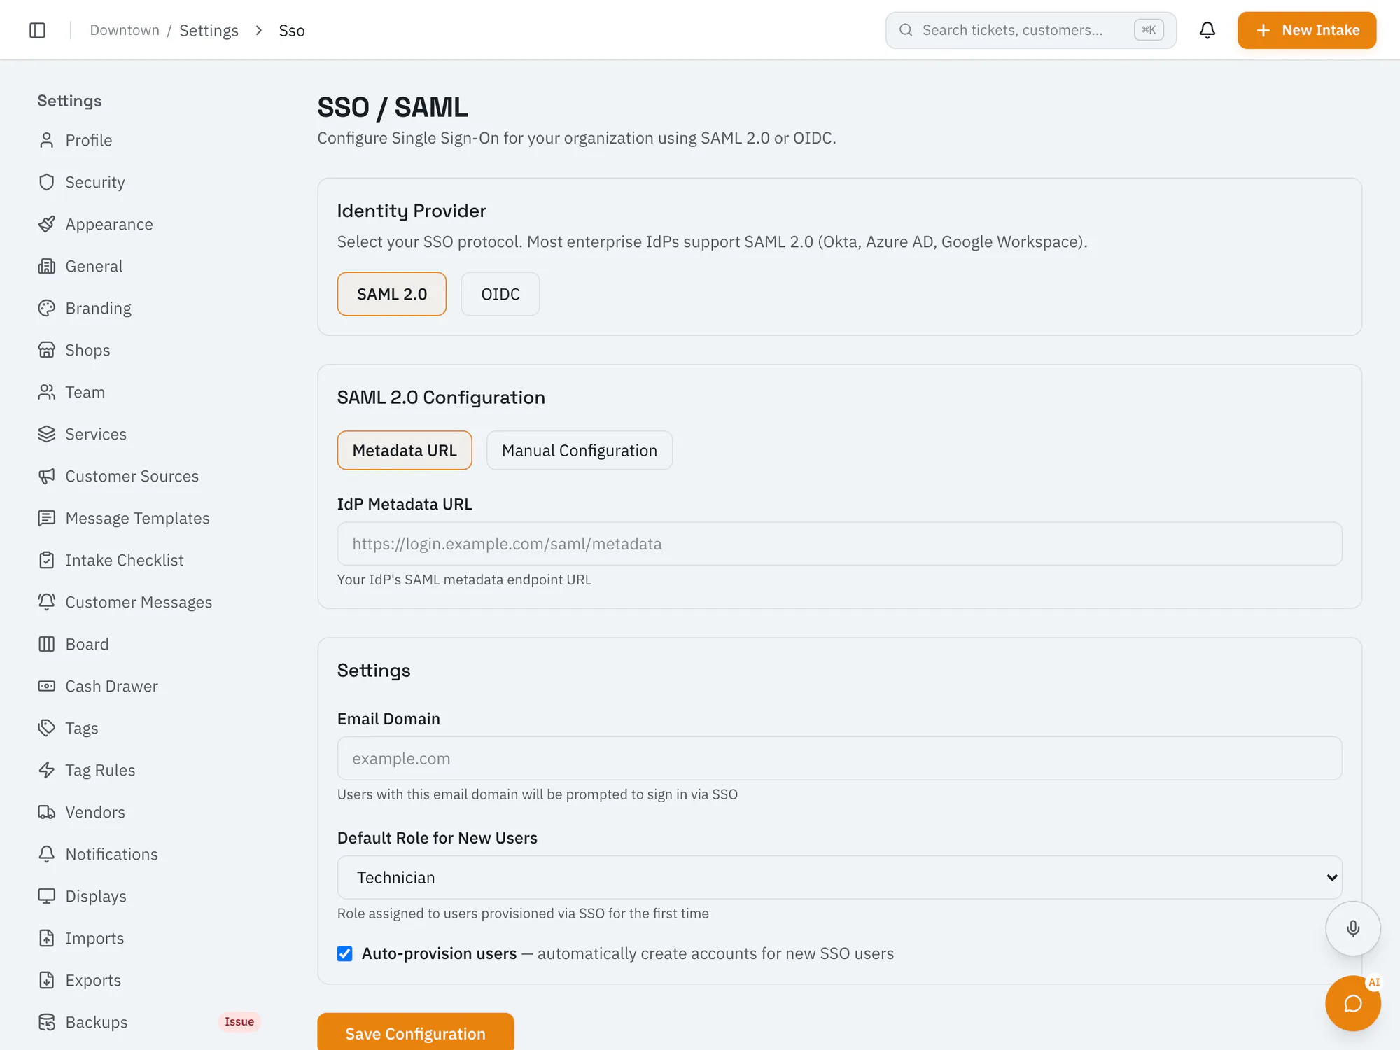1400x1050 pixels.
Task: Select OIDC protocol
Action: tap(500, 294)
